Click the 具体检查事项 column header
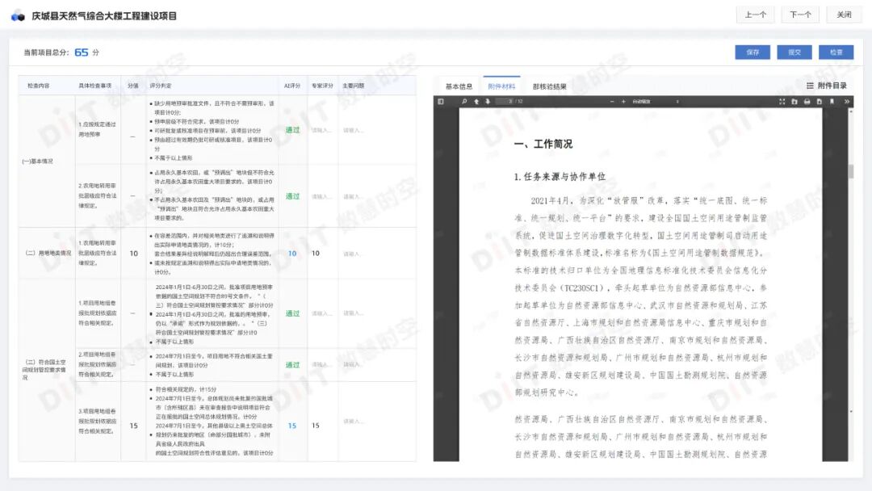This screenshot has height=491, width=872. 94,86
